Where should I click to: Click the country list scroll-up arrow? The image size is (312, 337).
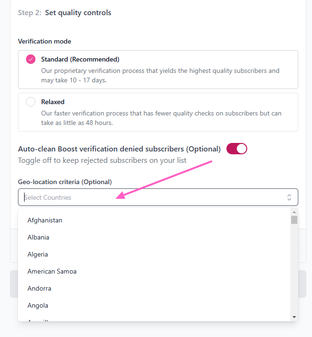294,212
